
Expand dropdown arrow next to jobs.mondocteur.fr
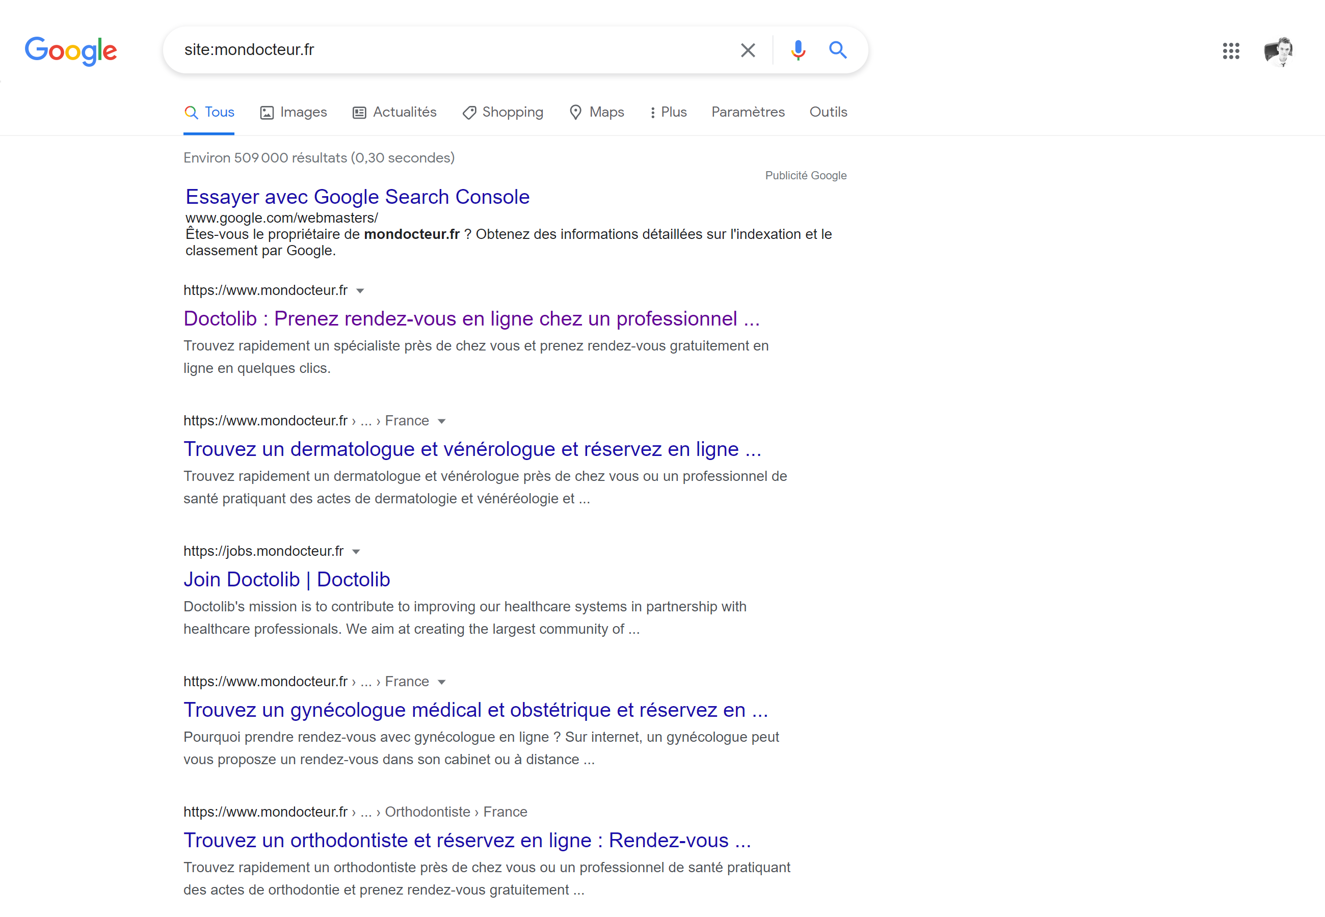pos(356,552)
